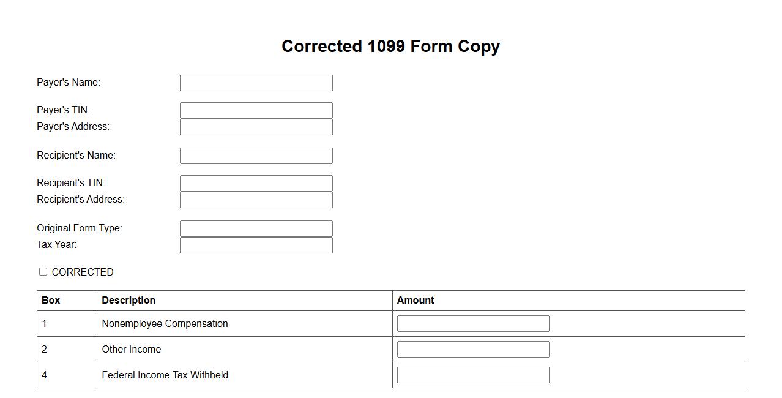The height and width of the screenshot is (398, 782).
Task: Select the Recipient's Address text box
Action: click(x=256, y=200)
